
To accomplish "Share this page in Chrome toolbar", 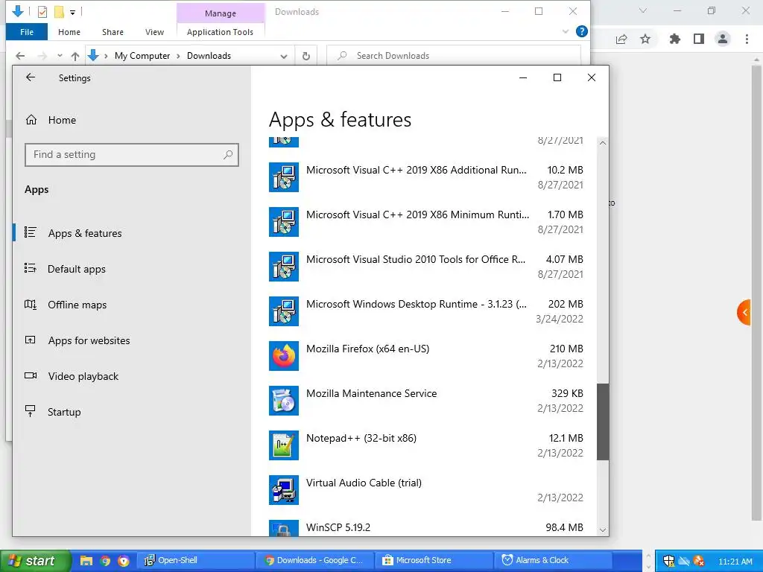I will pyautogui.click(x=621, y=39).
